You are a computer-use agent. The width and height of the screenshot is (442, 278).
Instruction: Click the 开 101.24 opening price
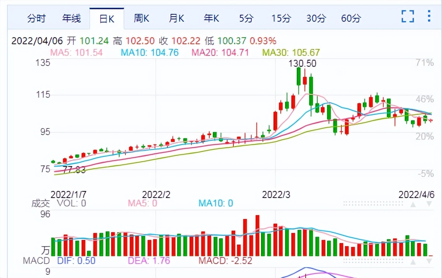(88, 41)
